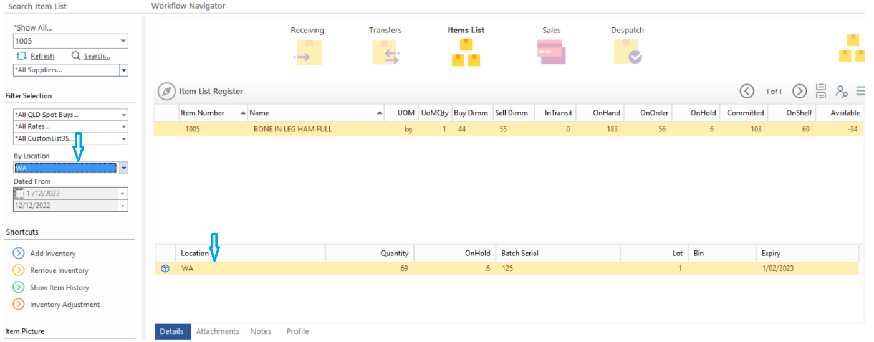Click the 125 batch serial value
The height and width of the screenshot is (342, 874).
click(x=507, y=268)
